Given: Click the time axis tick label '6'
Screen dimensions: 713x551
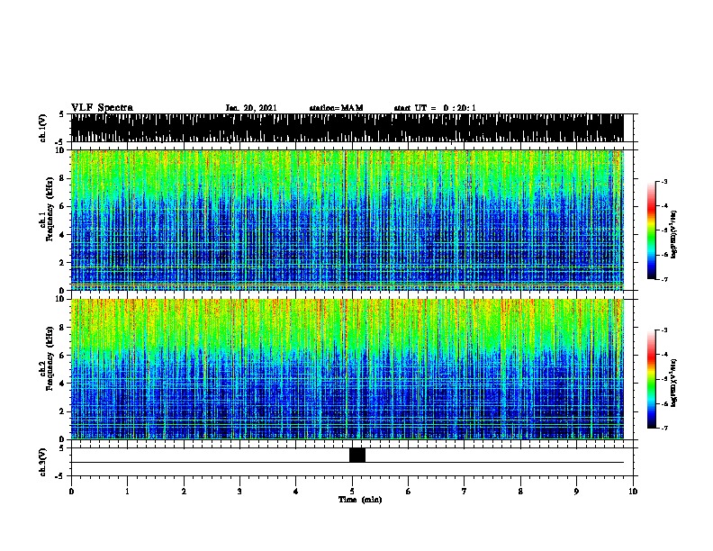Looking at the screenshot, I should (409, 492).
